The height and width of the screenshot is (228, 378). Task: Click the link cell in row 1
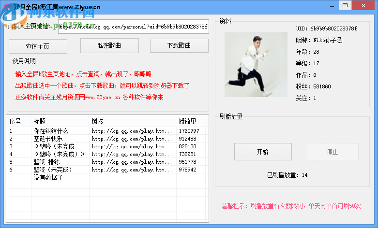click(x=132, y=131)
